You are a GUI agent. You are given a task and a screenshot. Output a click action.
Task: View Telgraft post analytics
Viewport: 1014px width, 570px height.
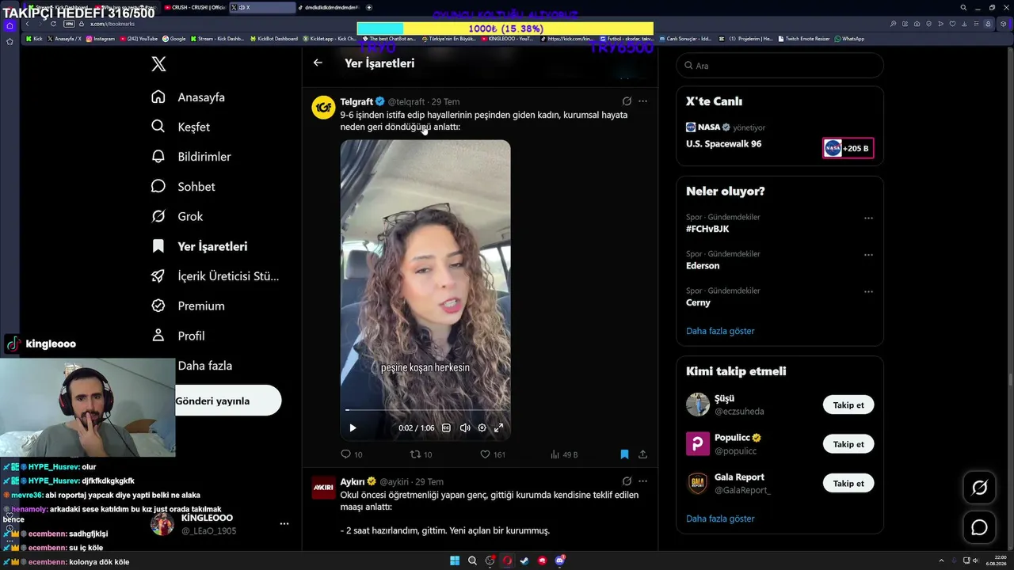564,454
